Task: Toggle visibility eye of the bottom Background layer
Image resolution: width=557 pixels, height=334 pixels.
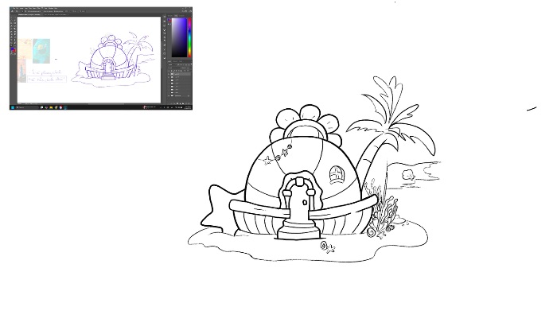Action: click(169, 96)
